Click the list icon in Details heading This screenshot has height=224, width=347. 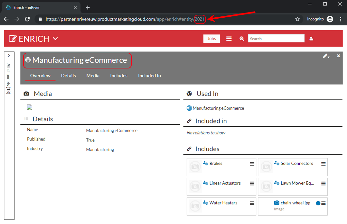pyautogui.click(x=26, y=119)
